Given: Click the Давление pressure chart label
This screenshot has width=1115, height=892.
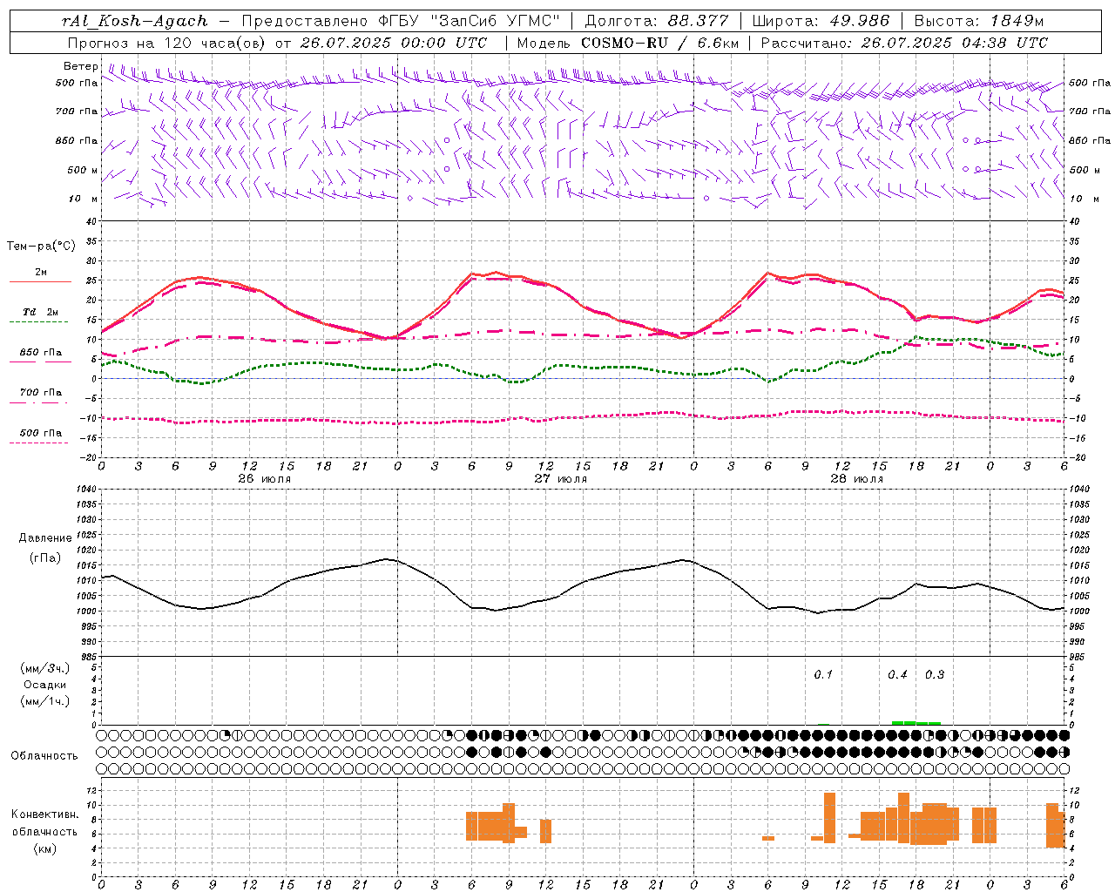Looking at the screenshot, I should point(44,538).
